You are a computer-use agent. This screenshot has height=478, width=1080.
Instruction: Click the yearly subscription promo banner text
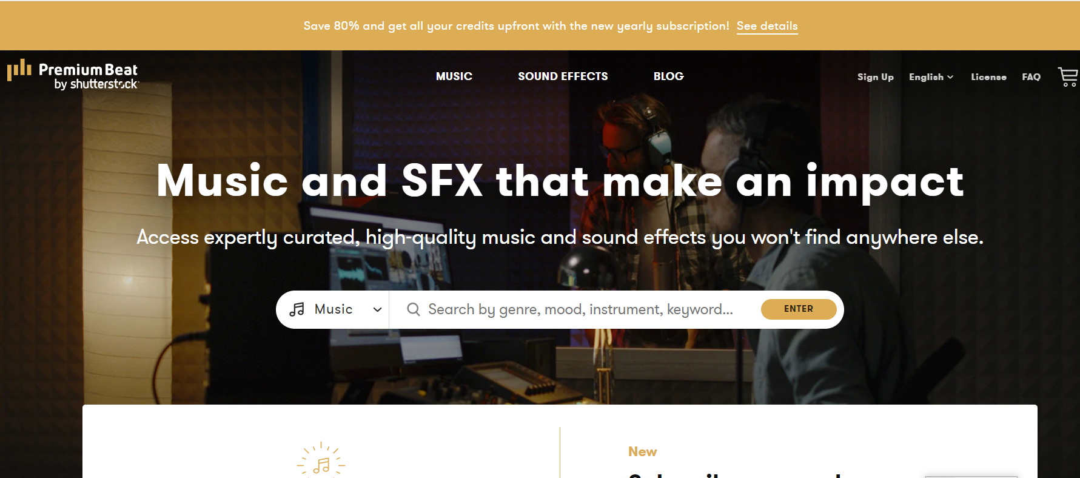click(x=516, y=26)
